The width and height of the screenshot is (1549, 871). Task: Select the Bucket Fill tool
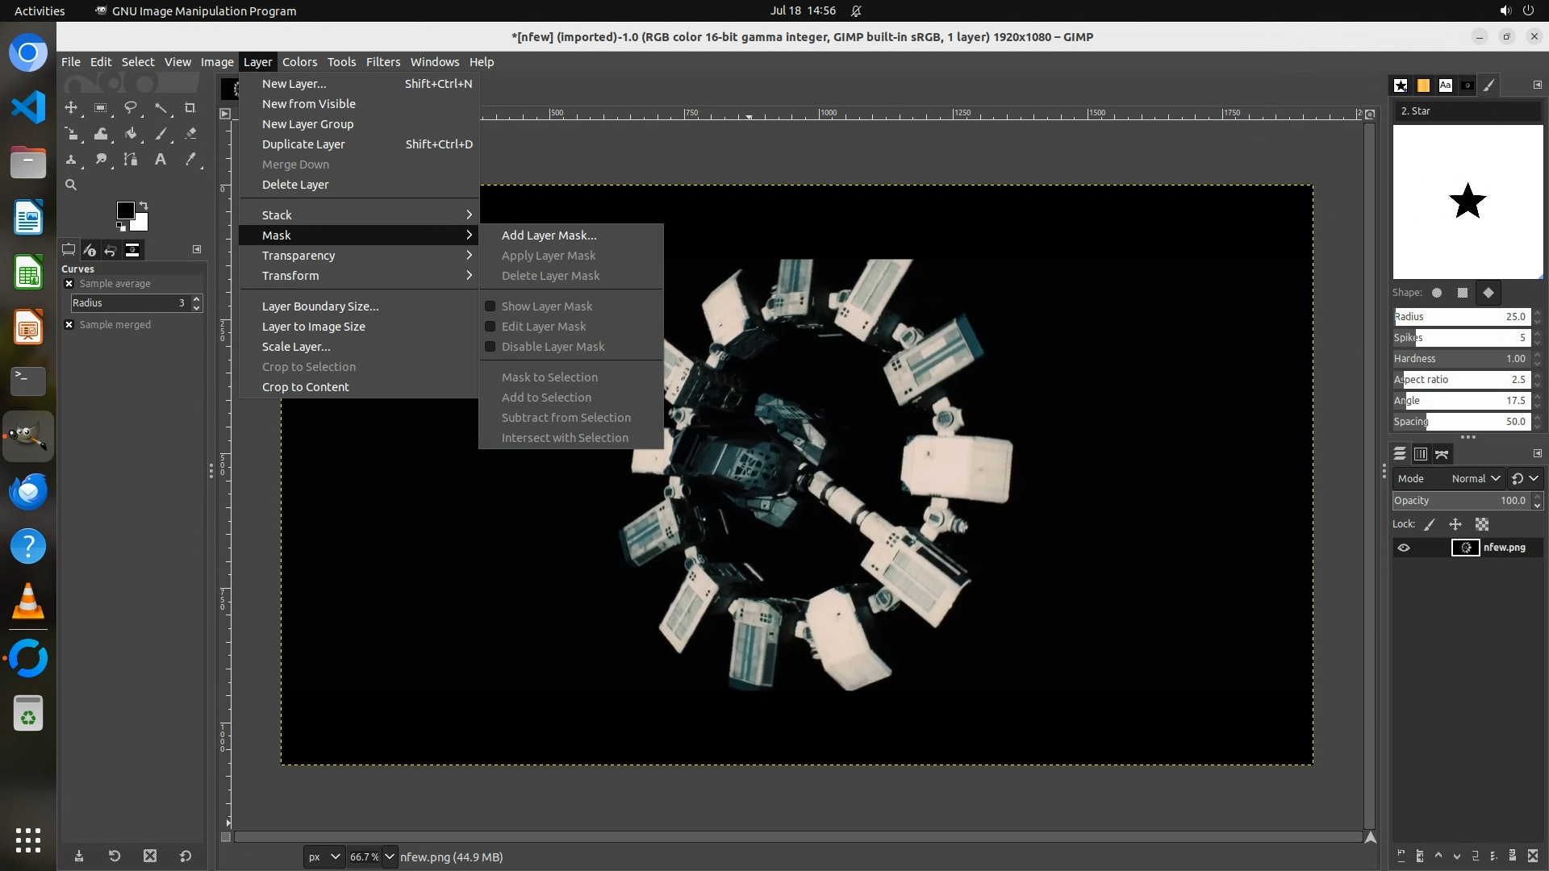131,134
